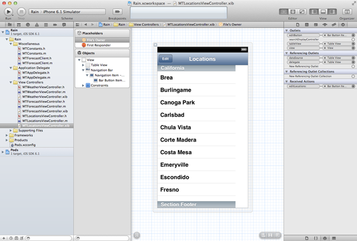Viewport: 357px width, 241px height.
Task: Open MTLocationsViewController.m file
Action: (x=45, y=121)
